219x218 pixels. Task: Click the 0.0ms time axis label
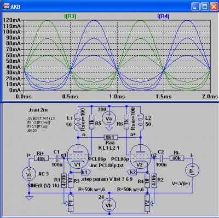pos(24,96)
